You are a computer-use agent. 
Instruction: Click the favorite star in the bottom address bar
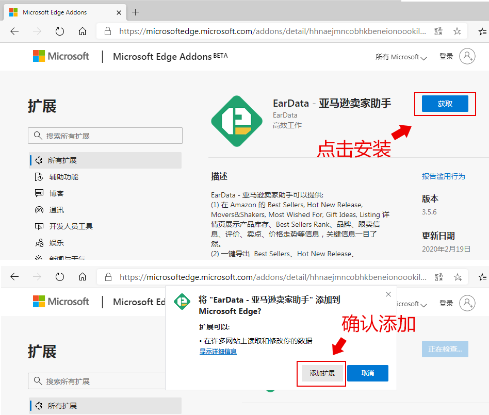(458, 277)
